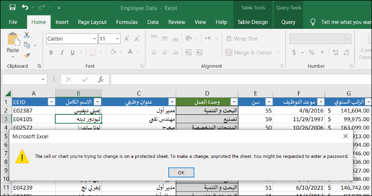Open Font group dialog launcher
Viewport: 372px width, 196px height.
click(142, 66)
